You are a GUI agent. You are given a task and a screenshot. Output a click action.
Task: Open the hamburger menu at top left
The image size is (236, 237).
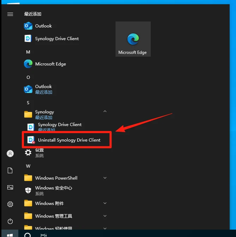point(10,14)
